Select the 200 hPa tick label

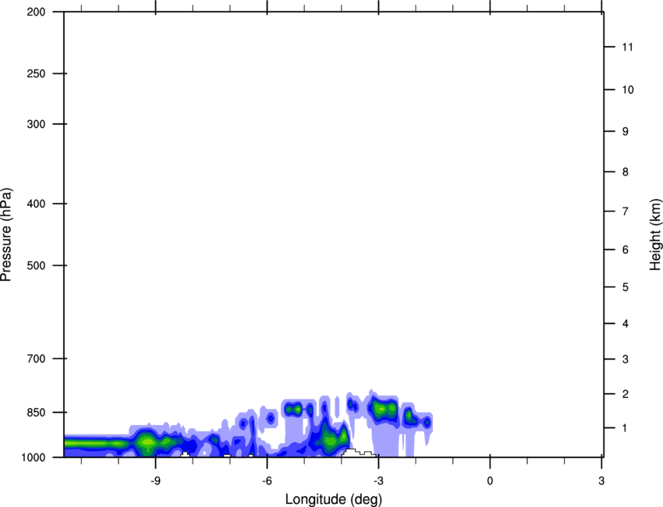coord(34,12)
